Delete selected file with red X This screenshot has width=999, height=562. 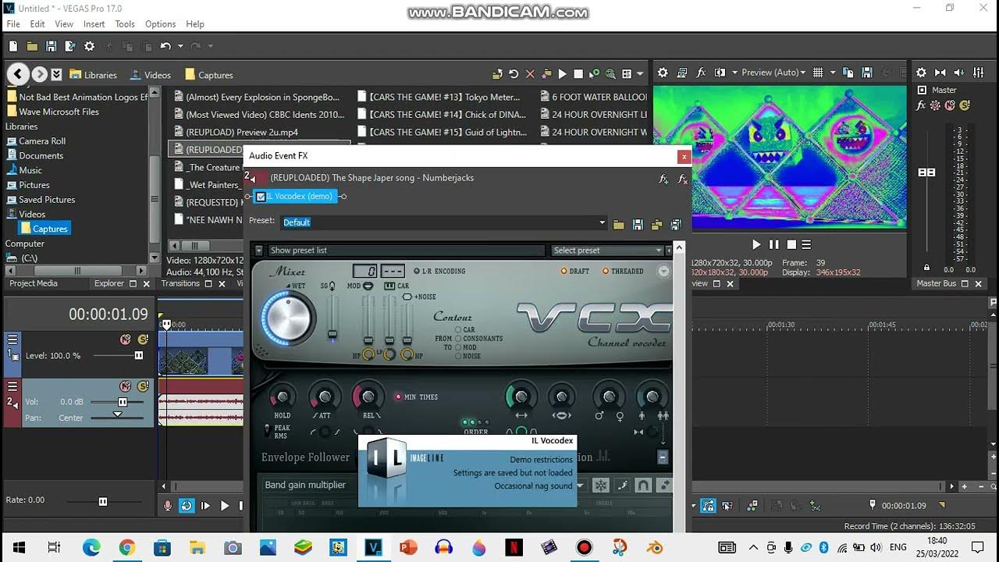click(x=531, y=74)
